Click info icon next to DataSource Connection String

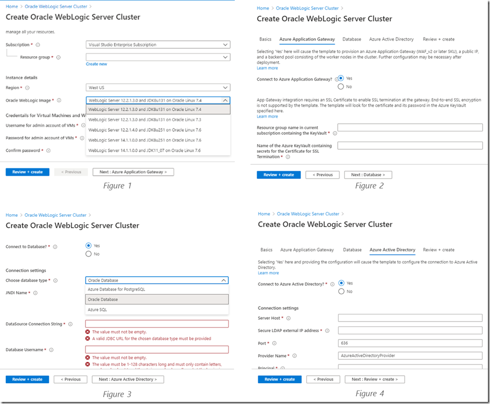point(70,324)
